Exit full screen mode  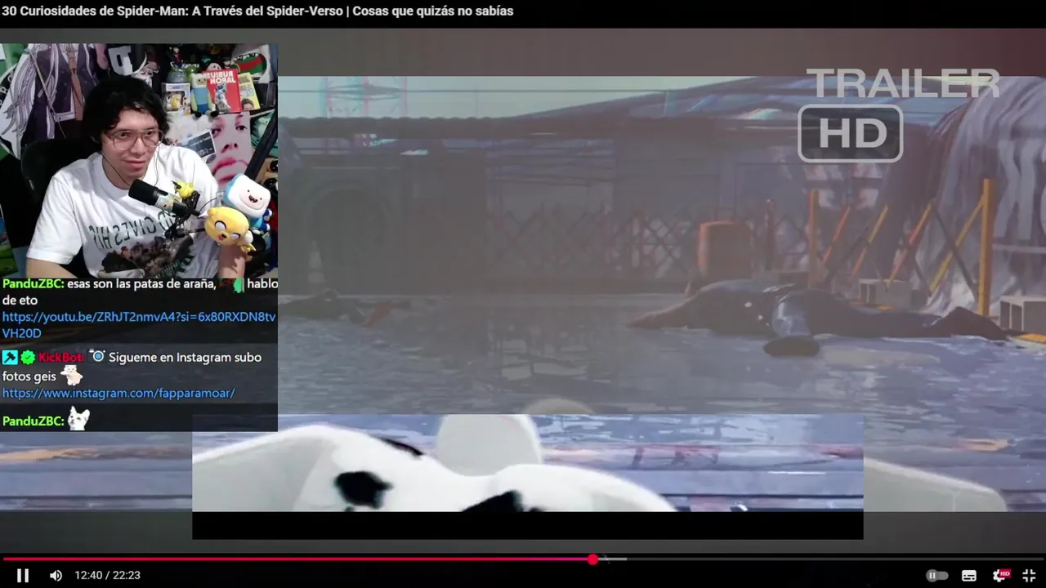coord(1029,575)
